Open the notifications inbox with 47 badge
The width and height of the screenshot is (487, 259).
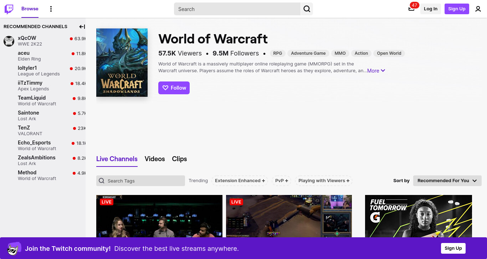[x=412, y=8]
